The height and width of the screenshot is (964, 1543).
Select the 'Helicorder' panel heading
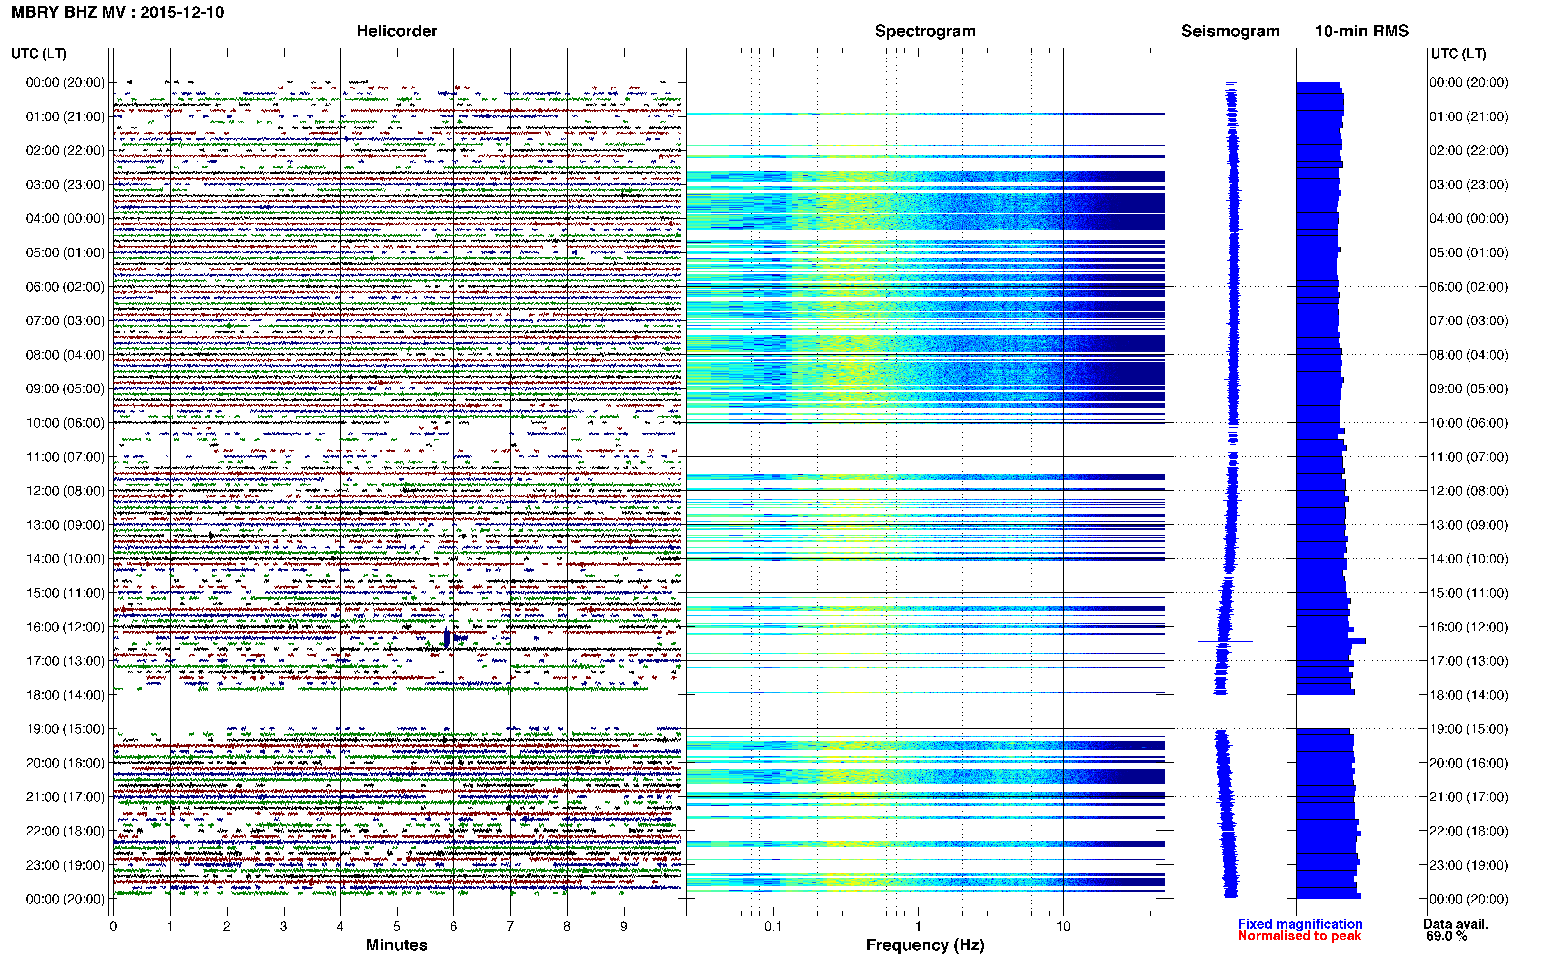tap(397, 31)
